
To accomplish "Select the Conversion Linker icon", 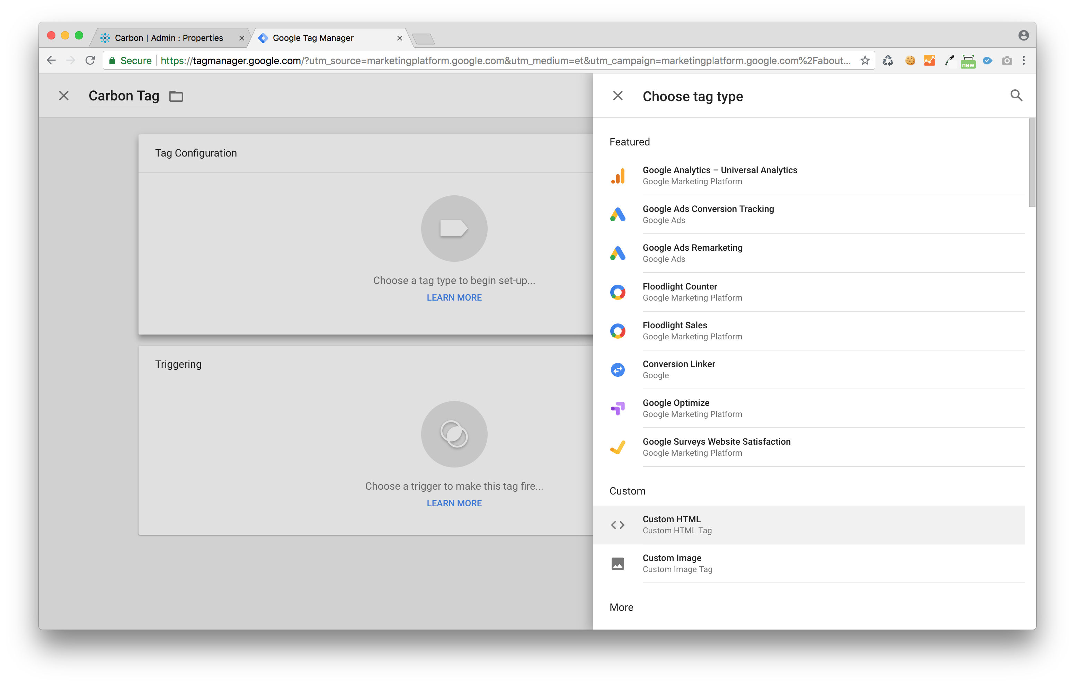I will click(618, 370).
